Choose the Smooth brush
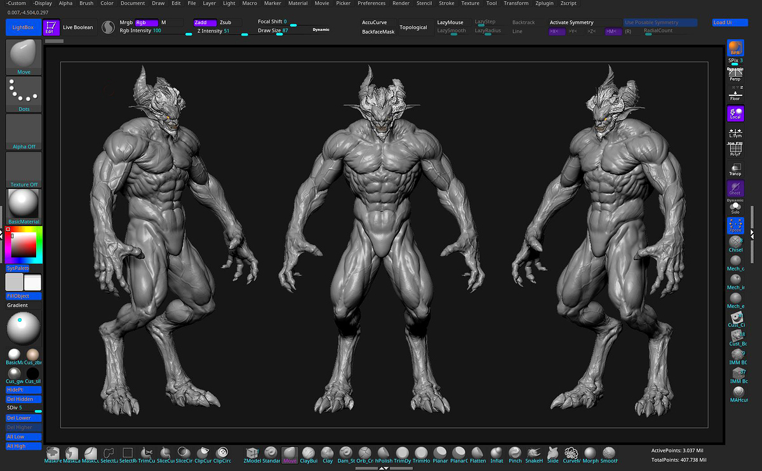Viewport: 762px width, 471px height. point(609,454)
